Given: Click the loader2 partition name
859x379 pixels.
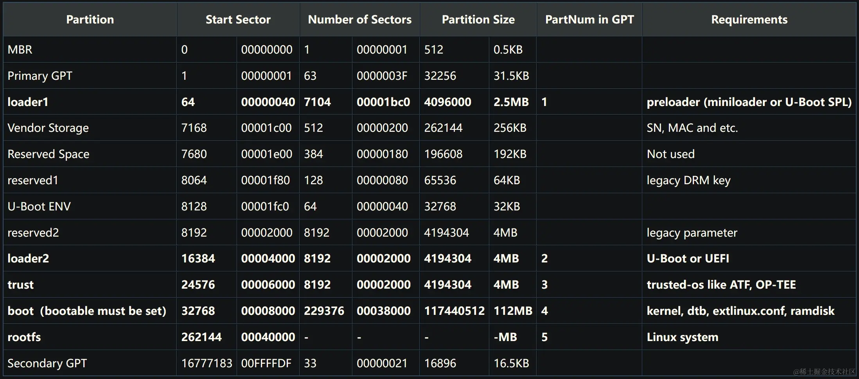Looking at the screenshot, I should coord(28,259).
